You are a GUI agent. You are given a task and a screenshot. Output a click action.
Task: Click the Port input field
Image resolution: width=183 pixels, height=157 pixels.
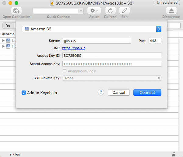click(x=155, y=41)
